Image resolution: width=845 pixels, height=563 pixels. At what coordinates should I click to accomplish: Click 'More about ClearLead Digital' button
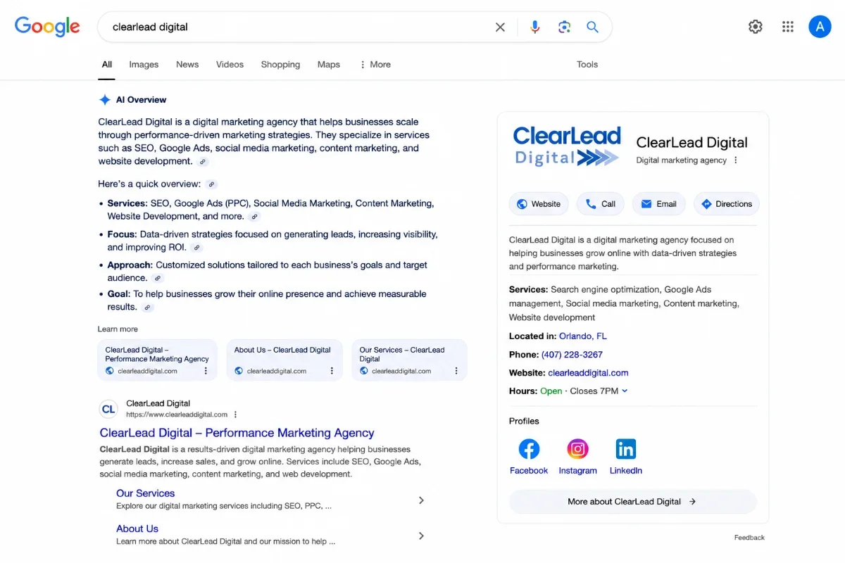pyautogui.click(x=632, y=502)
